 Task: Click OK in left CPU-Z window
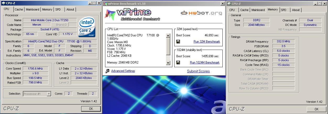point(91,109)
